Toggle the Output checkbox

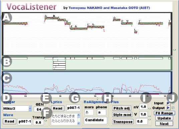click(x=173, y=108)
